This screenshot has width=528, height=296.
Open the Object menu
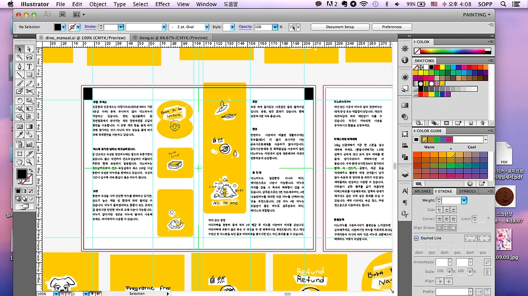pos(98,4)
